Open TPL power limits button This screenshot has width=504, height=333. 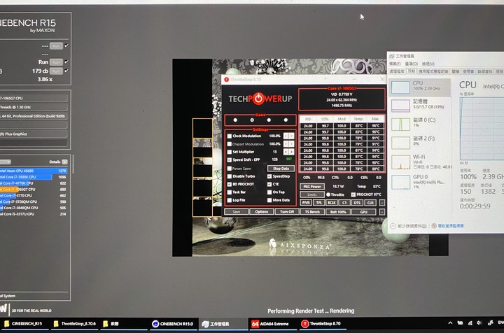click(318, 203)
